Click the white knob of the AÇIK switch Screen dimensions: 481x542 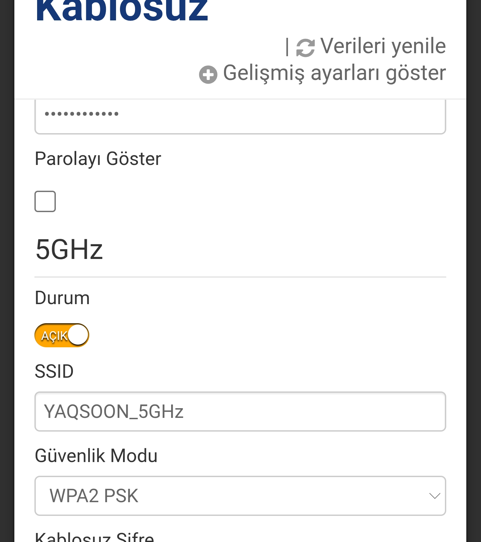point(78,335)
